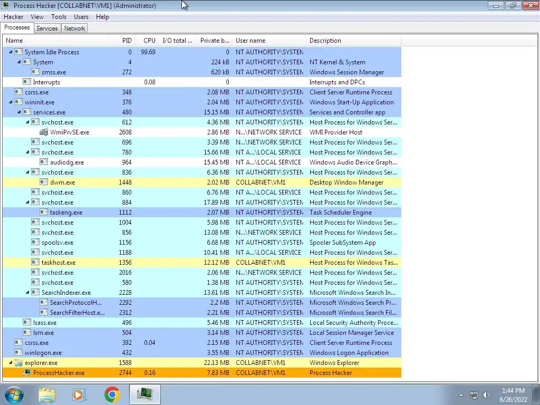540x405 pixels.
Task: Collapse svchost.exe PID 612 node
Action: (x=27, y=122)
